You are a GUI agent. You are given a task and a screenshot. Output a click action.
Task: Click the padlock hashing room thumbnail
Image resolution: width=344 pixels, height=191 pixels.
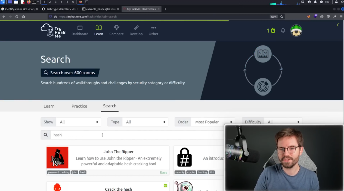[184, 157]
